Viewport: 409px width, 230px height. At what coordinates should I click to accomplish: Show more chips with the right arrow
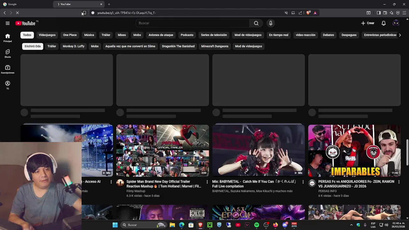coord(400,35)
